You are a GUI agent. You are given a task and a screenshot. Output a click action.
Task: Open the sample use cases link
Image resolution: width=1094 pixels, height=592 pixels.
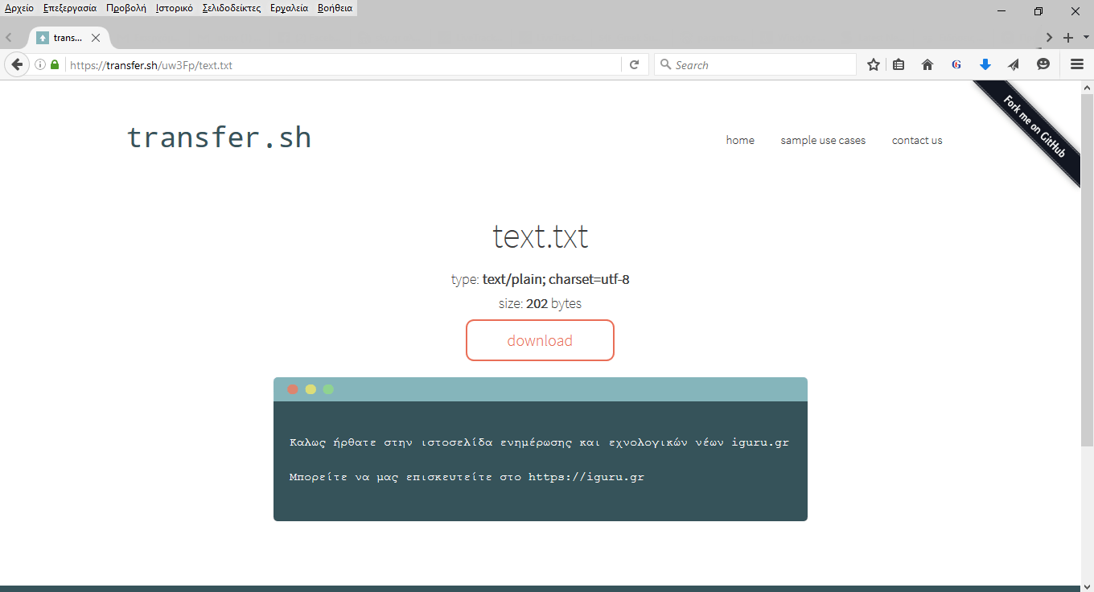point(823,140)
